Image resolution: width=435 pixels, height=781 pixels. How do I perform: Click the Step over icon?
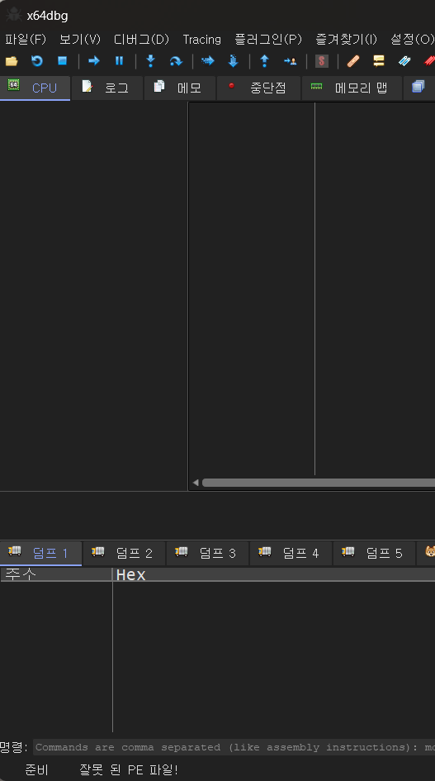(x=176, y=61)
